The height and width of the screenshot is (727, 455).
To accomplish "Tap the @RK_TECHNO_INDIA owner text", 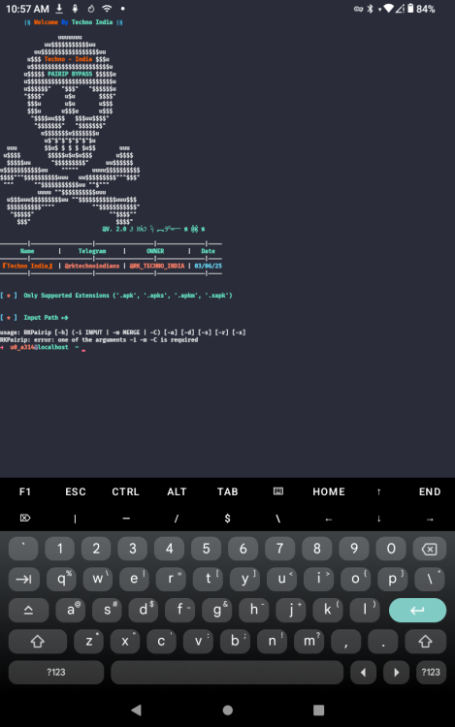I will point(157,266).
